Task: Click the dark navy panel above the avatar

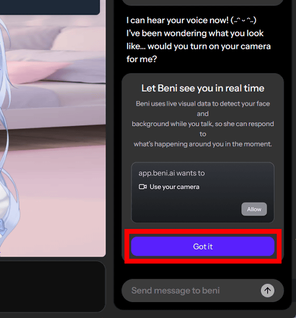Action: (49, 7)
